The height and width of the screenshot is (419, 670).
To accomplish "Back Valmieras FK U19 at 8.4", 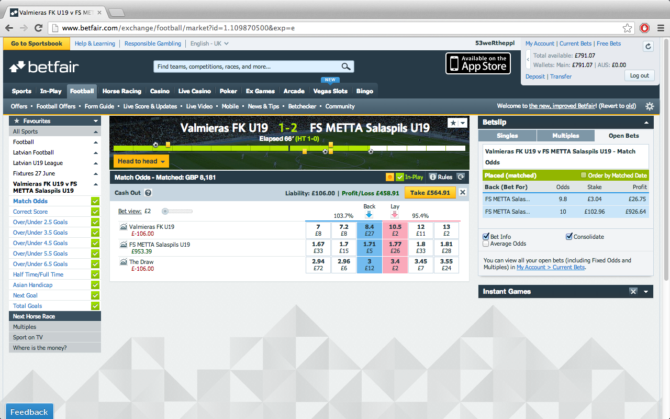I will pos(369,230).
